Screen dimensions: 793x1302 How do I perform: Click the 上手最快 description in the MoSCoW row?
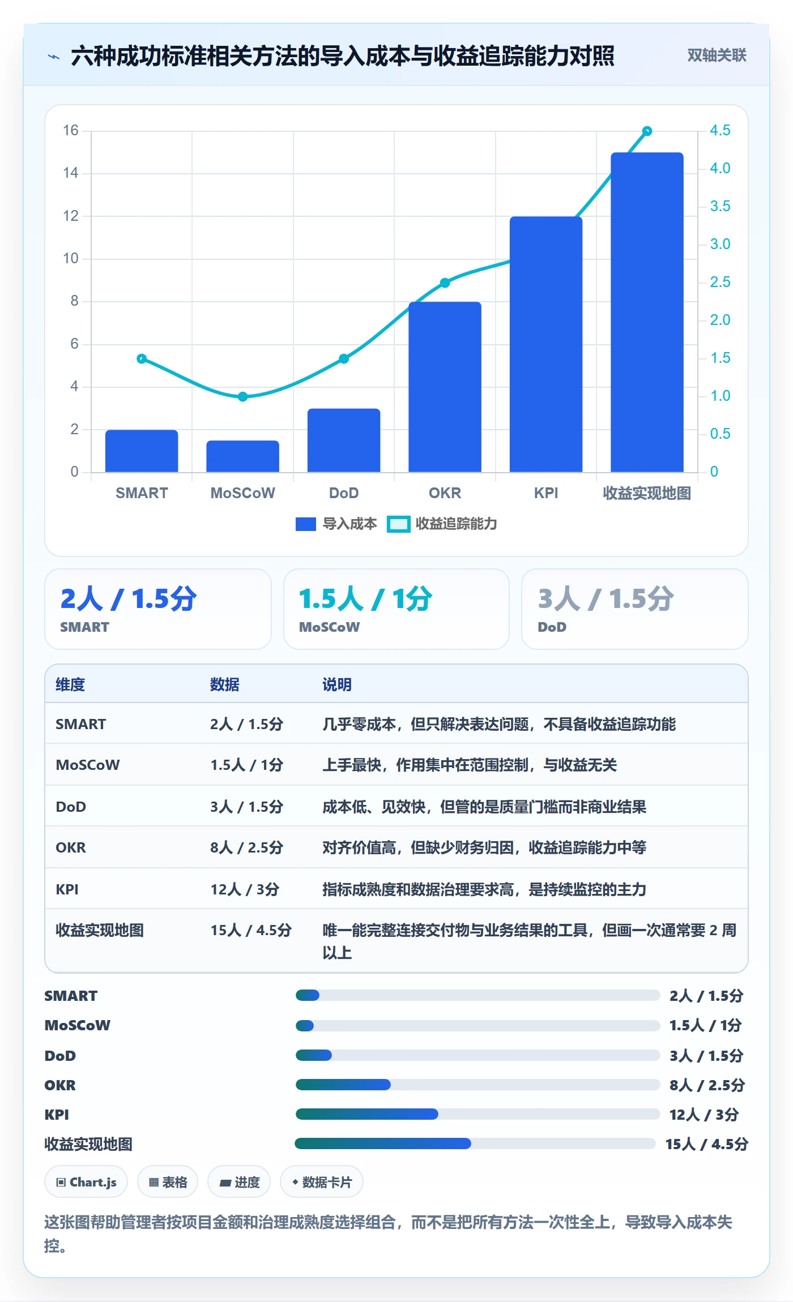(x=470, y=765)
